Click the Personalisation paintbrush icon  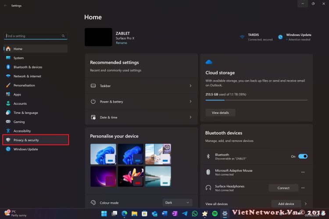8,85
